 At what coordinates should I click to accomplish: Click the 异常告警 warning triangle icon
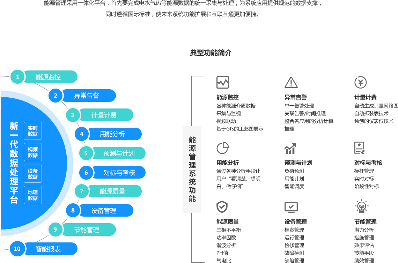coord(291,82)
